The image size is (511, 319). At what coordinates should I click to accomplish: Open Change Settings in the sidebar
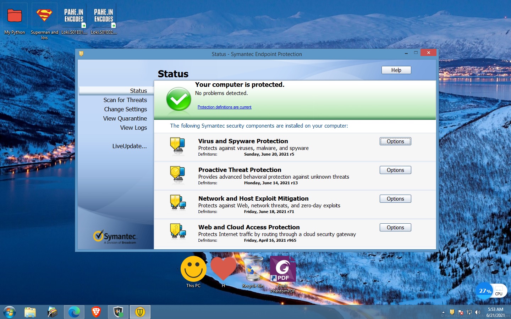pyautogui.click(x=125, y=109)
